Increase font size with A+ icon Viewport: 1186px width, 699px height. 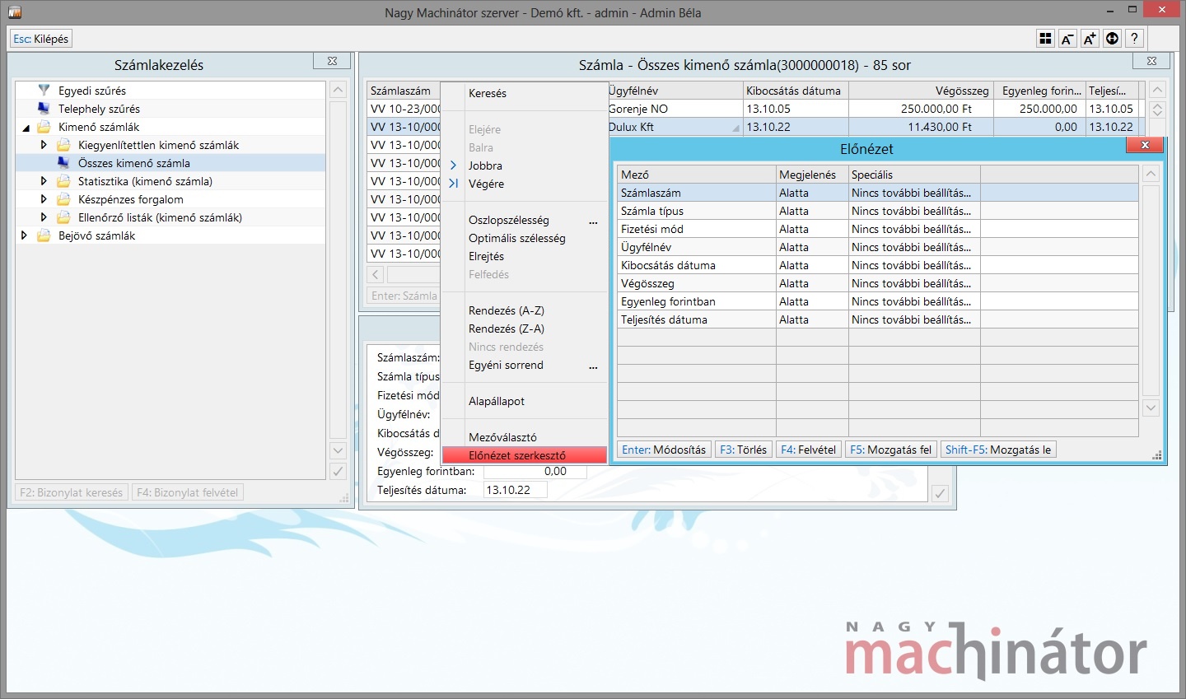coord(1090,39)
